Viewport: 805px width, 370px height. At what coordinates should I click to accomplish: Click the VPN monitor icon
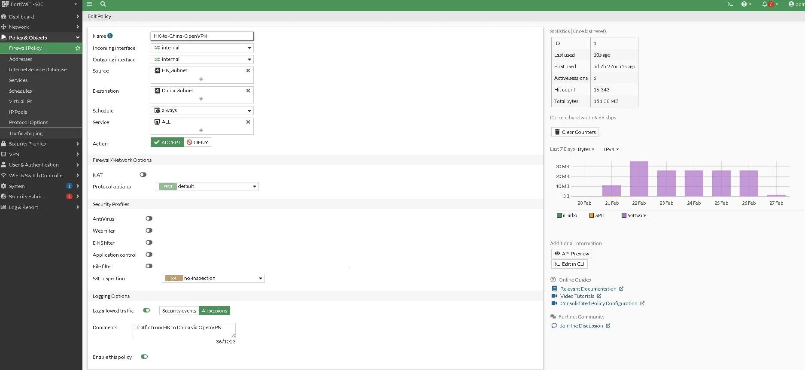(3, 154)
